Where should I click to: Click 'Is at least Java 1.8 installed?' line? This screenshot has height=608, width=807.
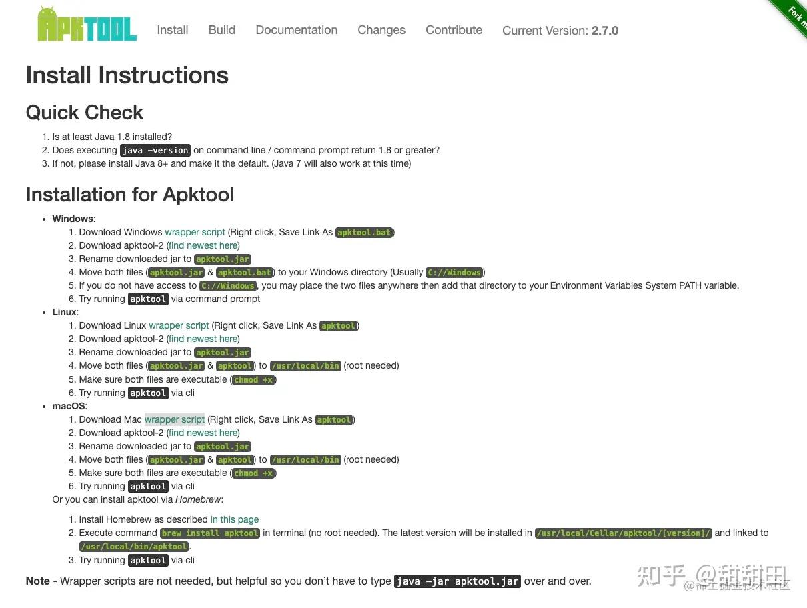click(112, 137)
